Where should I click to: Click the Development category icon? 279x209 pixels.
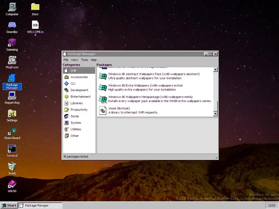66,90
